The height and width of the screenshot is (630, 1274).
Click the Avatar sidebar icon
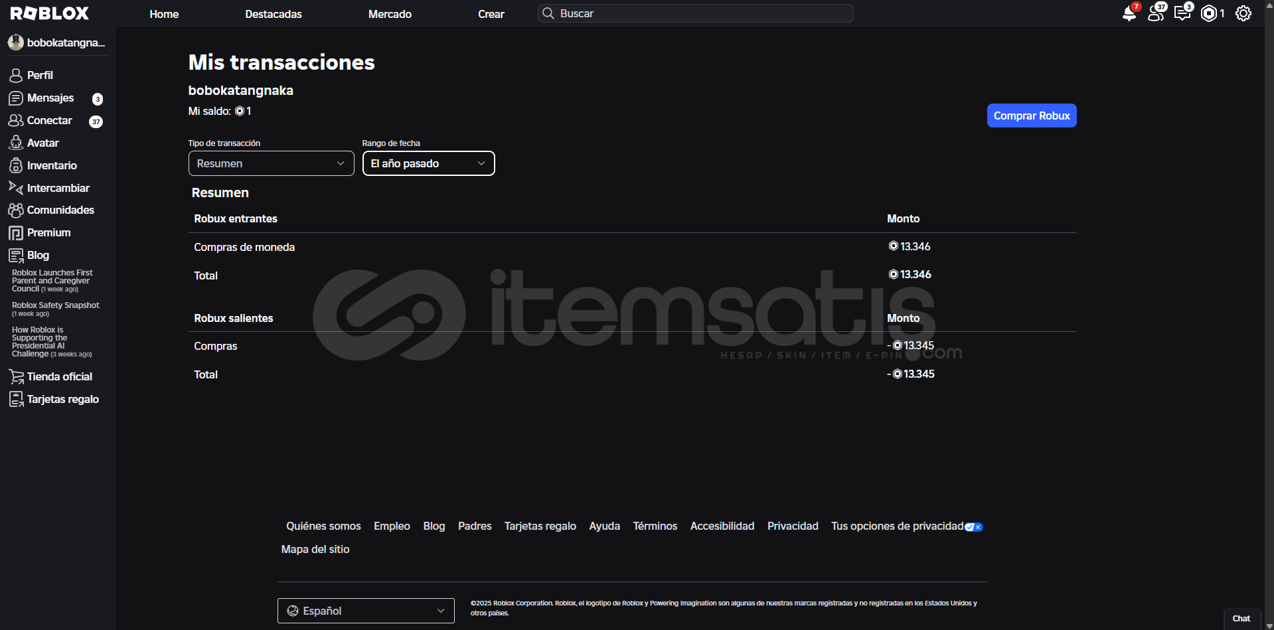click(16, 143)
